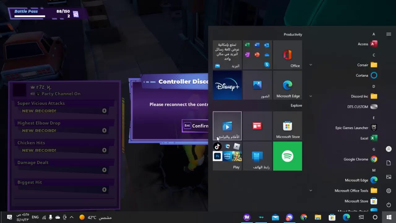Open Start menu Settings gear

pyautogui.click(x=389, y=191)
